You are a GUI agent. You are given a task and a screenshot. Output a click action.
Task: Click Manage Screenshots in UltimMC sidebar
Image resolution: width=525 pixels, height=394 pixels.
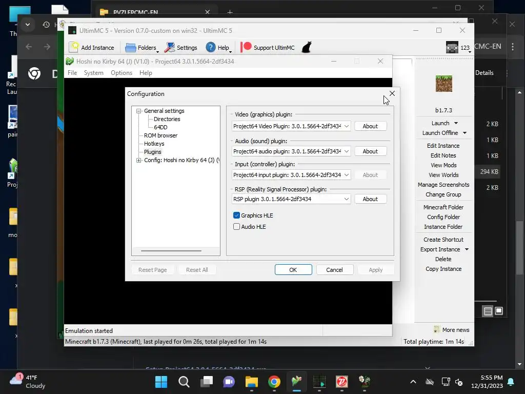(443, 185)
